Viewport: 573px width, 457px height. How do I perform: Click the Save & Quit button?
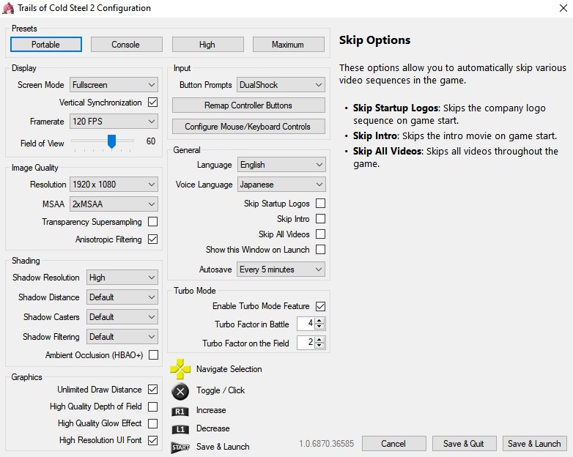point(464,444)
